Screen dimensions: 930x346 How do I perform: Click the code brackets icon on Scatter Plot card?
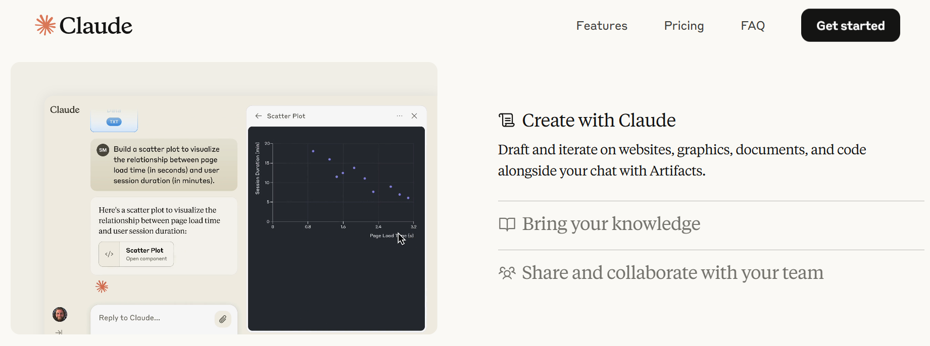109,254
